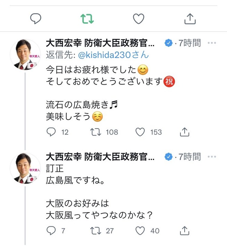This screenshot has width=227, height=246.
Task: Open the three-dot menu on the first tweet
Action: [x=212, y=43]
